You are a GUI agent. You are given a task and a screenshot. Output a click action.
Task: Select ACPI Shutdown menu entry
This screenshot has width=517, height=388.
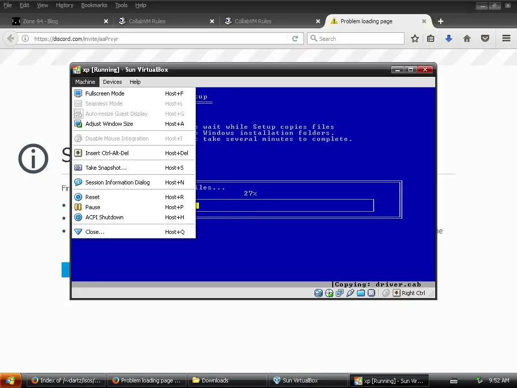tap(133, 217)
